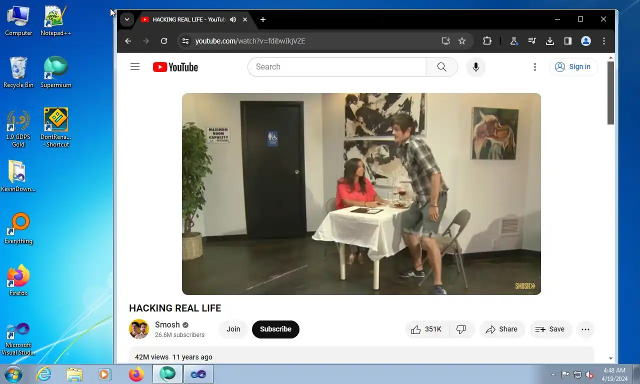Open more actions menu beside Save
640x384 pixels.
585,329
